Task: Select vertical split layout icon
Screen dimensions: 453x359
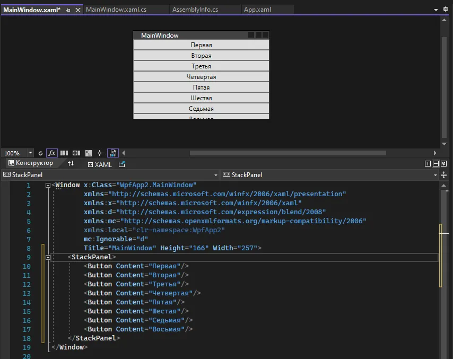Action: pos(428,164)
